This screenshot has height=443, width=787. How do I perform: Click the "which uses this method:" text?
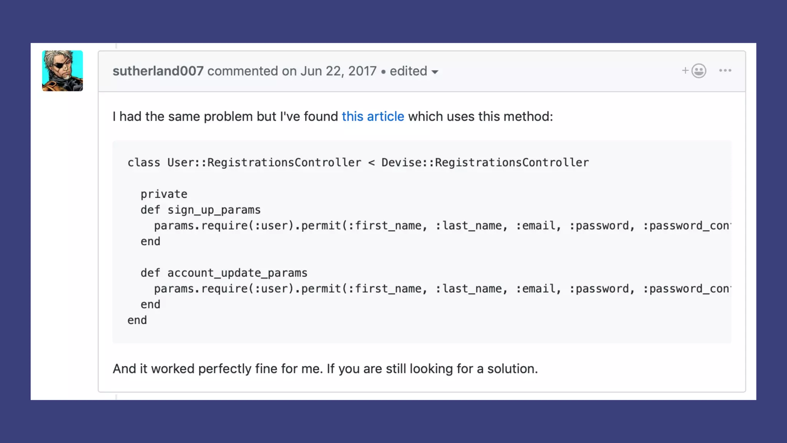pos(480,117)
